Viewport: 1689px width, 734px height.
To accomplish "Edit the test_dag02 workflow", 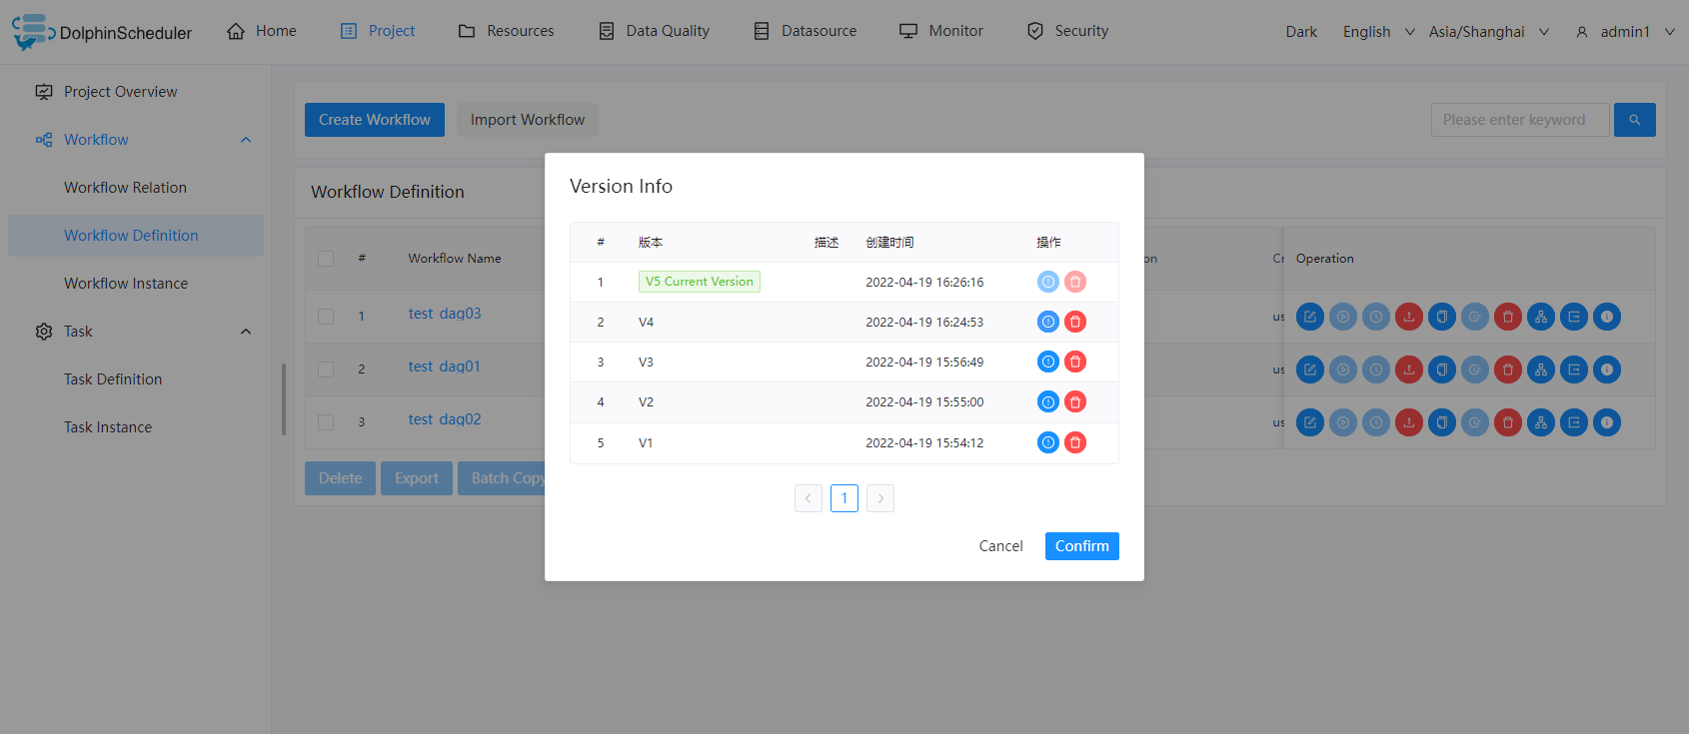I will pyautogui.click(x=1310, y=422).
